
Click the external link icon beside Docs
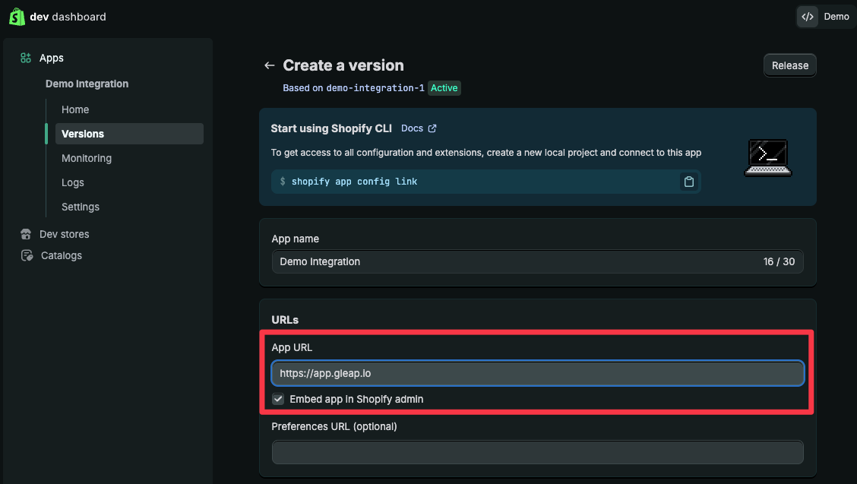432,128
